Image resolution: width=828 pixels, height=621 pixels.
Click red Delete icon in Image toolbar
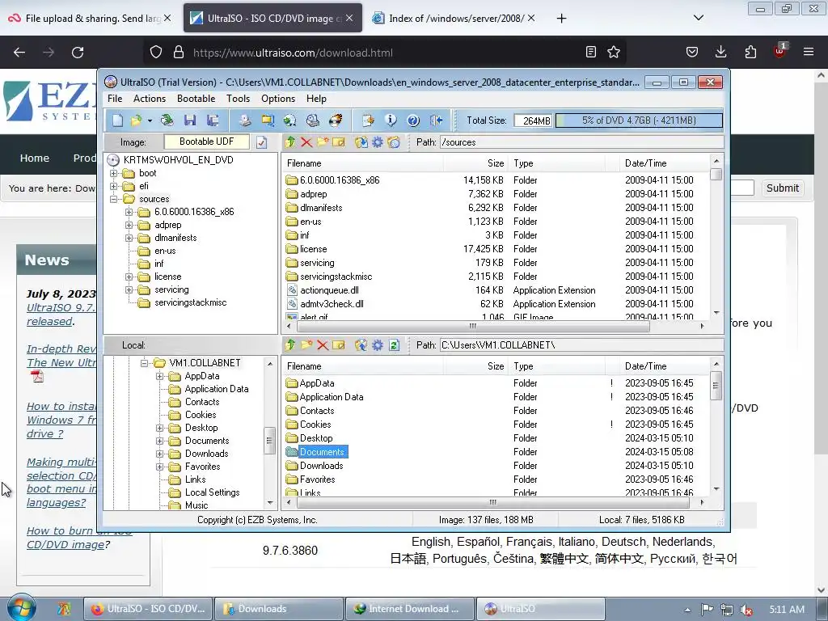(306, 142)
